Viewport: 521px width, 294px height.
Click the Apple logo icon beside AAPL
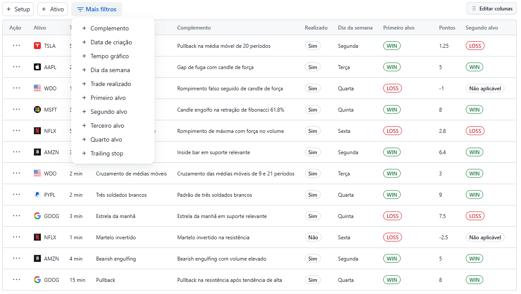[37, 67]
